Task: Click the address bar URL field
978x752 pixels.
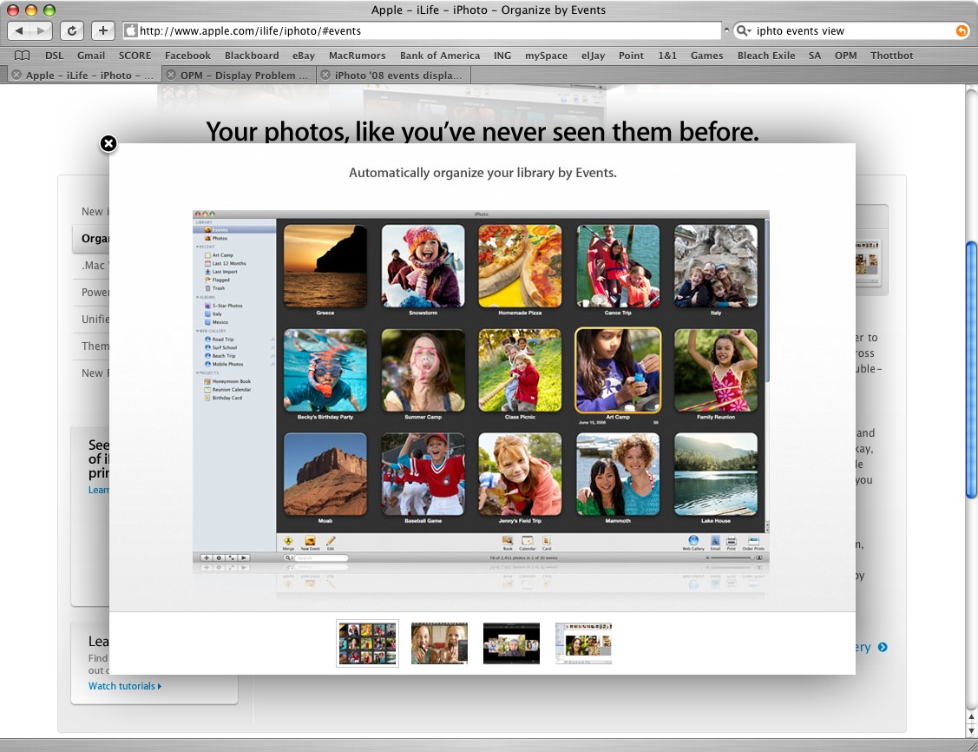Action: click(x=422, y=30)
